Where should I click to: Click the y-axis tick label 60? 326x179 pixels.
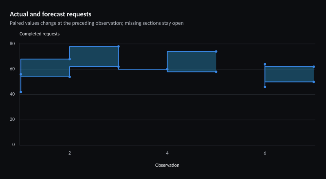point(12,69)
